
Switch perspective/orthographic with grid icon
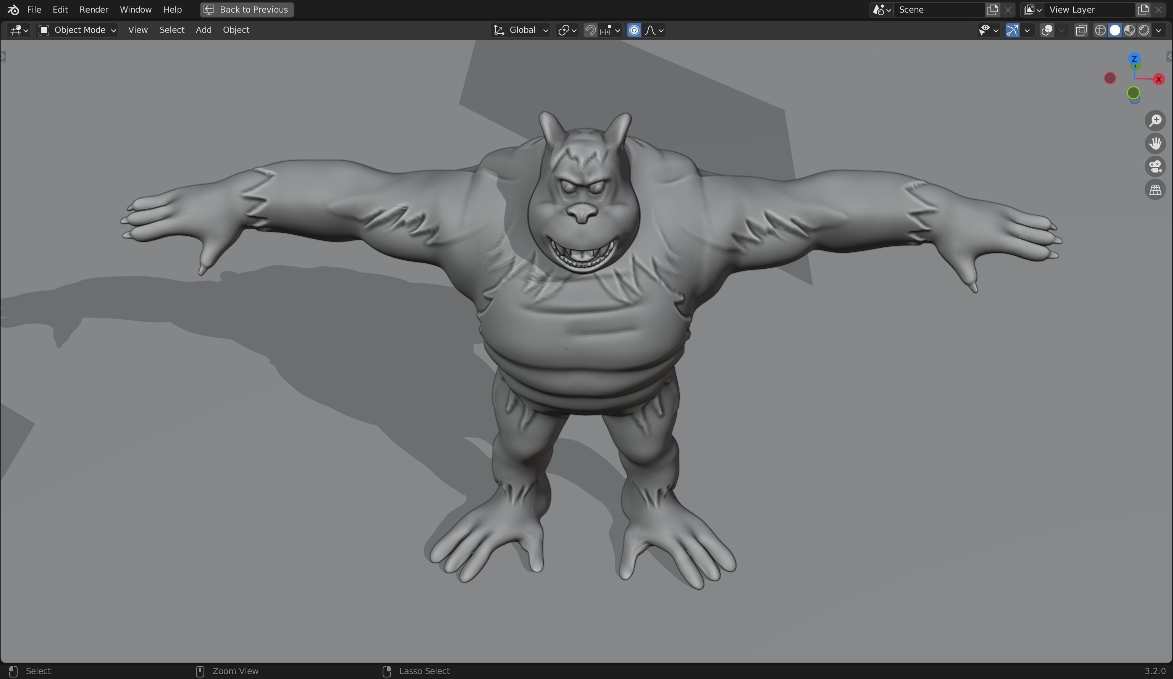1155,189
